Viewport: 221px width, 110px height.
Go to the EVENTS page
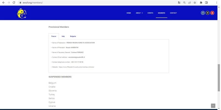click(x=150, y=13)
